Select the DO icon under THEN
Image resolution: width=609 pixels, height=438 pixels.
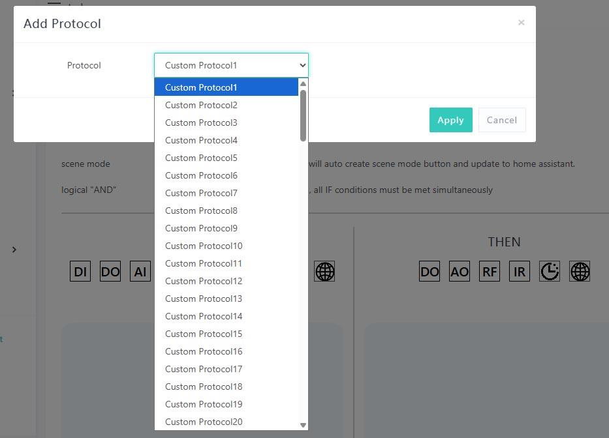429,271
